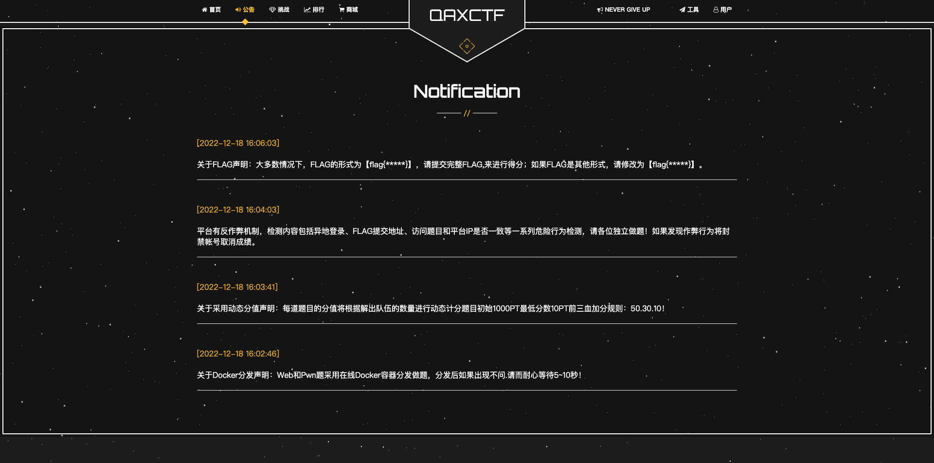This screenshot has height=463, width=934.
Task: Select the speaker icon next to 公告
Action: coord(238,9)
